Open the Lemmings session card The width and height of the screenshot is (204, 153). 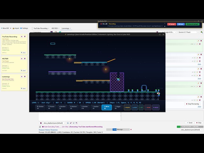(23, 89)
